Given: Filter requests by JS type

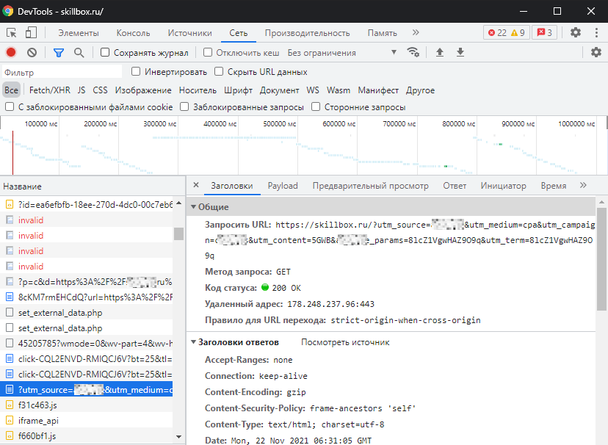Looking at the screenshot, I should click(x=81, y=90).
